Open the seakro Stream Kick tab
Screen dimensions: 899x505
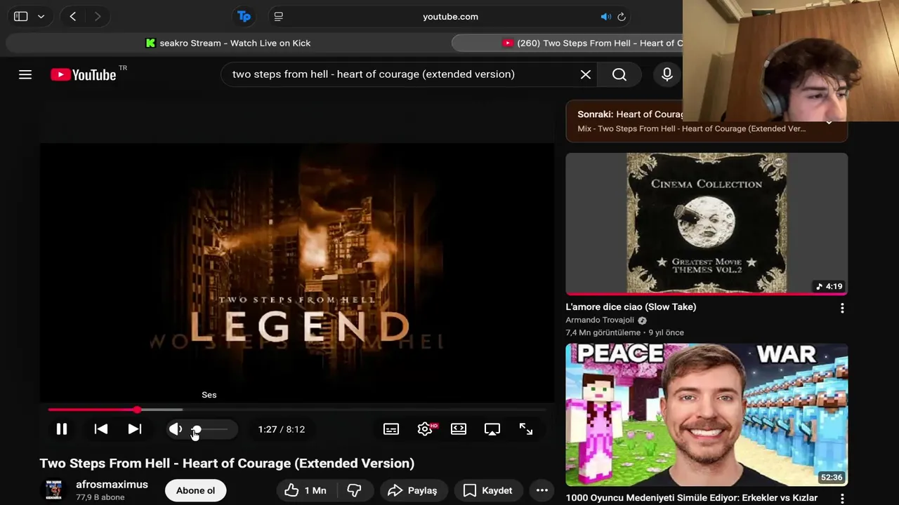coord(228,43)
